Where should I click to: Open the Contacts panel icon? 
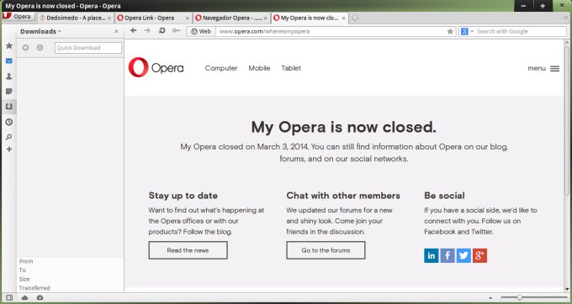coord(9,76)
